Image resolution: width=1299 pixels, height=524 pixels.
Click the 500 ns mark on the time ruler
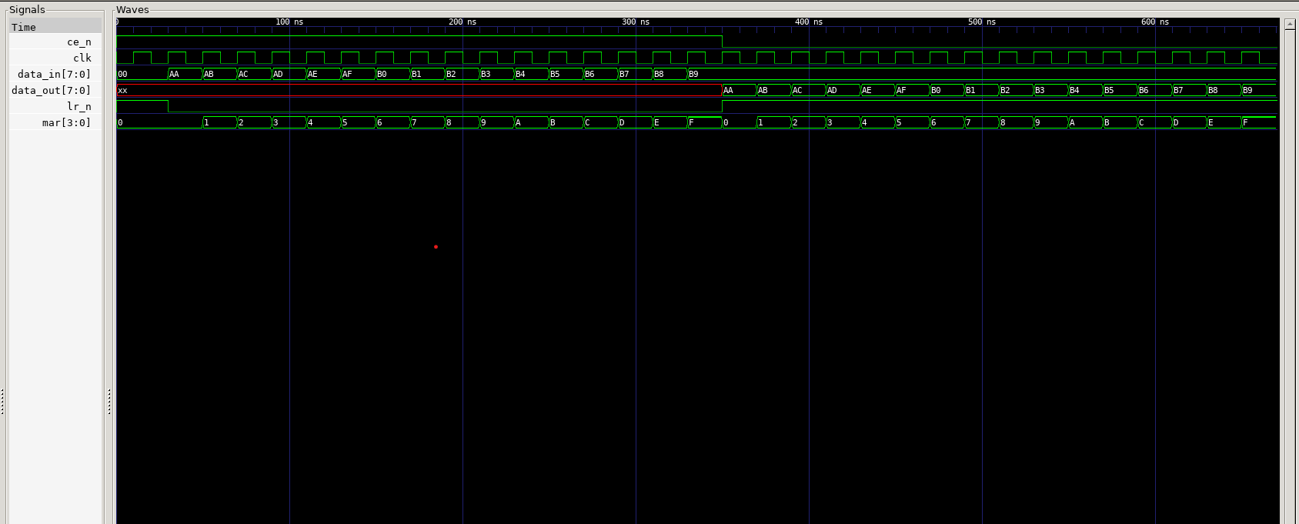[x=982, y=22]
